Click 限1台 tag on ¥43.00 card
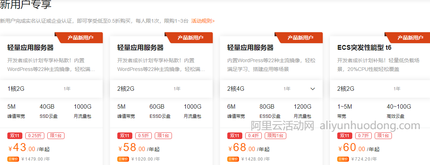The height and width of the screenshot is (165, 430). point(56,135)
